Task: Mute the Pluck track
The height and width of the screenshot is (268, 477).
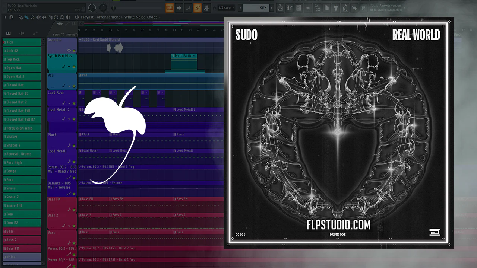Action: [x=74, y=145]
